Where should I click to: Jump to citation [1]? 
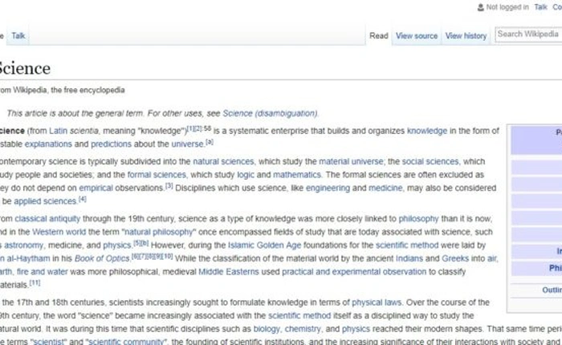tap(191, 128)
